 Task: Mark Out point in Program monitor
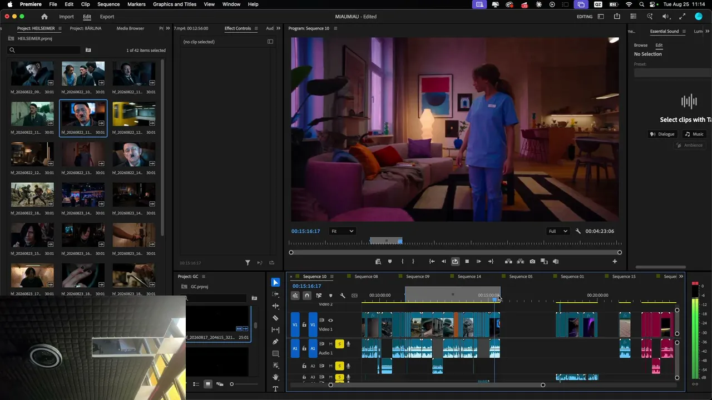point(413,262)
